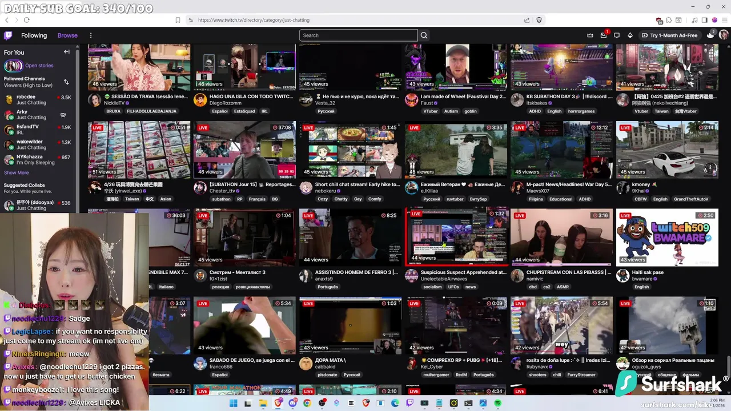Image resolution: width=731 pixels, height=411 pixels.
Task: Sort followed channels by viewers
Action: tap(66, 82)
